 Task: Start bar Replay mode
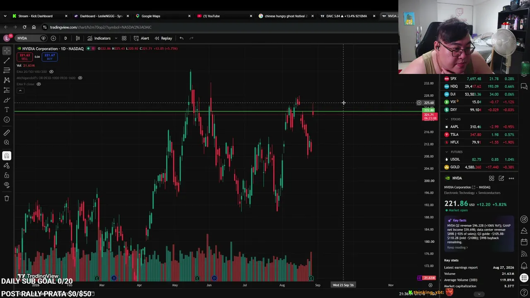163,38
